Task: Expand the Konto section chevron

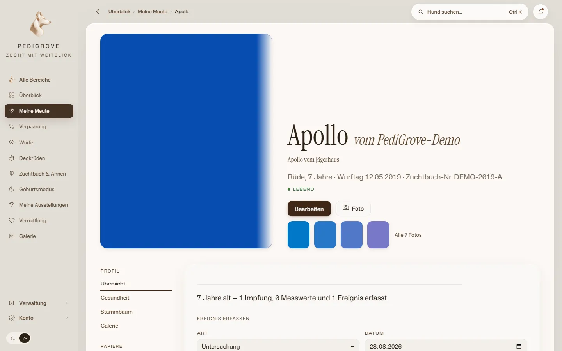Action: click(x=67, y=318)
